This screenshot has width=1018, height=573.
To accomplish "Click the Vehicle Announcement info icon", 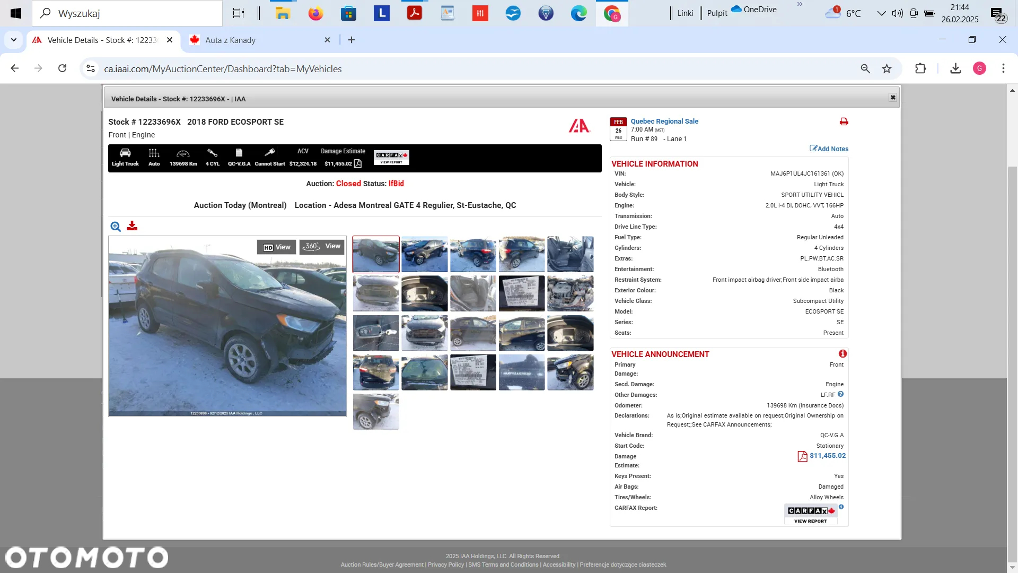I will pos(843,354).
